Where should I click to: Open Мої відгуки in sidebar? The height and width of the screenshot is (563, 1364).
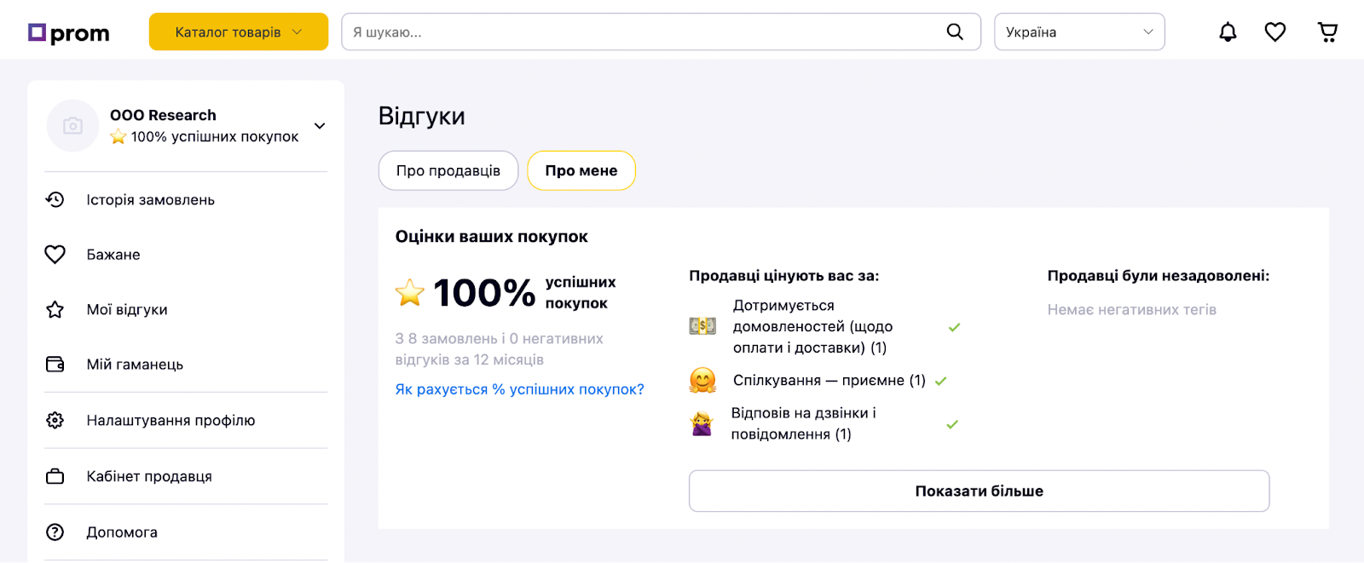(x=127, y=310)
